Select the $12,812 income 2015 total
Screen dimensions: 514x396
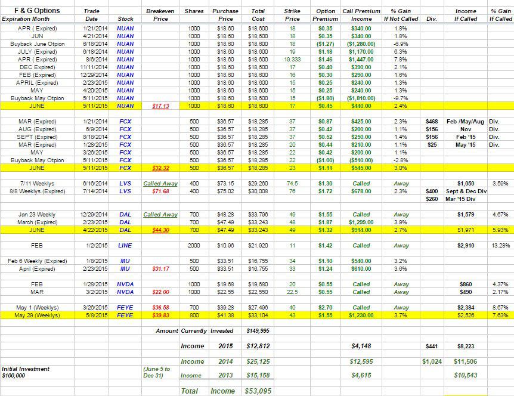tap(258, 346)
